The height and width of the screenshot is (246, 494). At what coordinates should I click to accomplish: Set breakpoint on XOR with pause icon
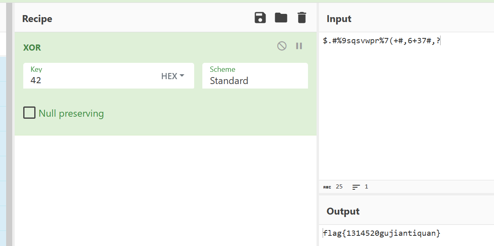(x=299, y=46)
